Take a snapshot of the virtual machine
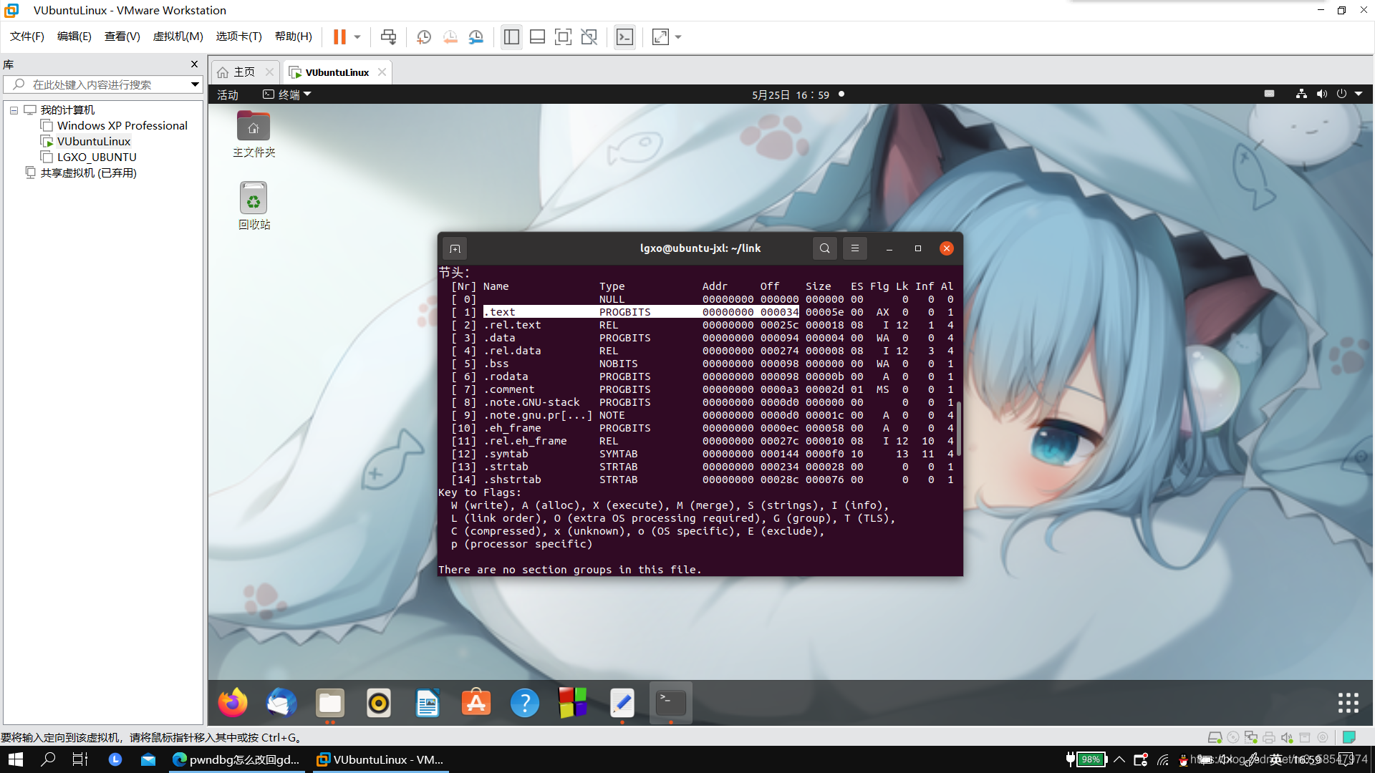Viewport: 1375px width, 773px height. click(x=424, y=37)
